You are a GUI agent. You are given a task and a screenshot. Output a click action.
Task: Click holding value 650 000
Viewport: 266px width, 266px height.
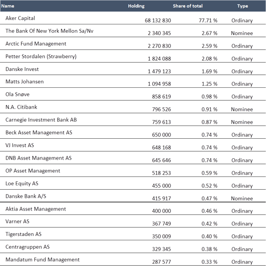pos(161,135)
